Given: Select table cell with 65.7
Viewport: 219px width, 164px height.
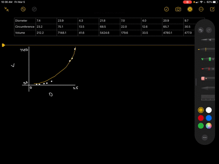Looking at the screenshot, I should [x=173, y=27].
